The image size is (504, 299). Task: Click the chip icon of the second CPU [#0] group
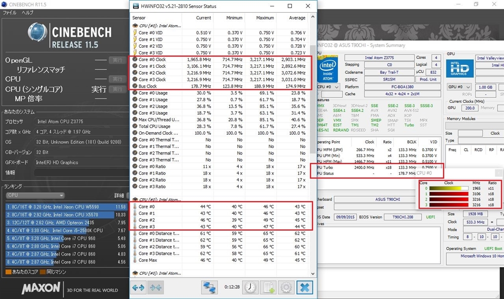[135, 200]
